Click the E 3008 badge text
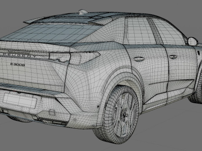The image size is (202, 151). pos(18,65)
